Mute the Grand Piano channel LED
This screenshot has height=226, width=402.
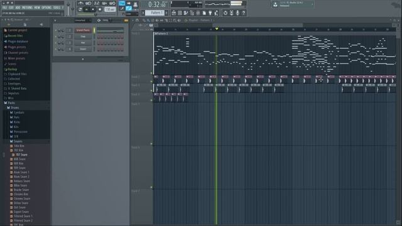(56, 30)
